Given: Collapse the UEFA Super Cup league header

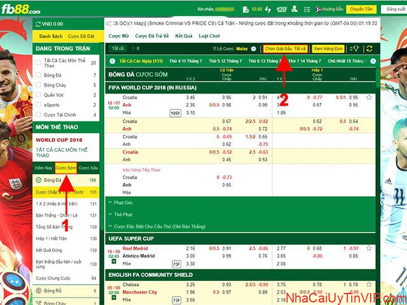Looking at the screenshot, I should [240, 239].
